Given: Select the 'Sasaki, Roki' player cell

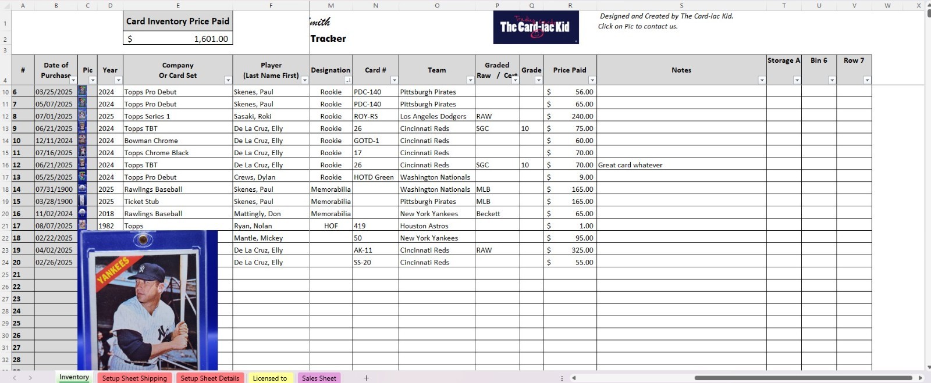Looking at the screenshot, I should point(271,116).
